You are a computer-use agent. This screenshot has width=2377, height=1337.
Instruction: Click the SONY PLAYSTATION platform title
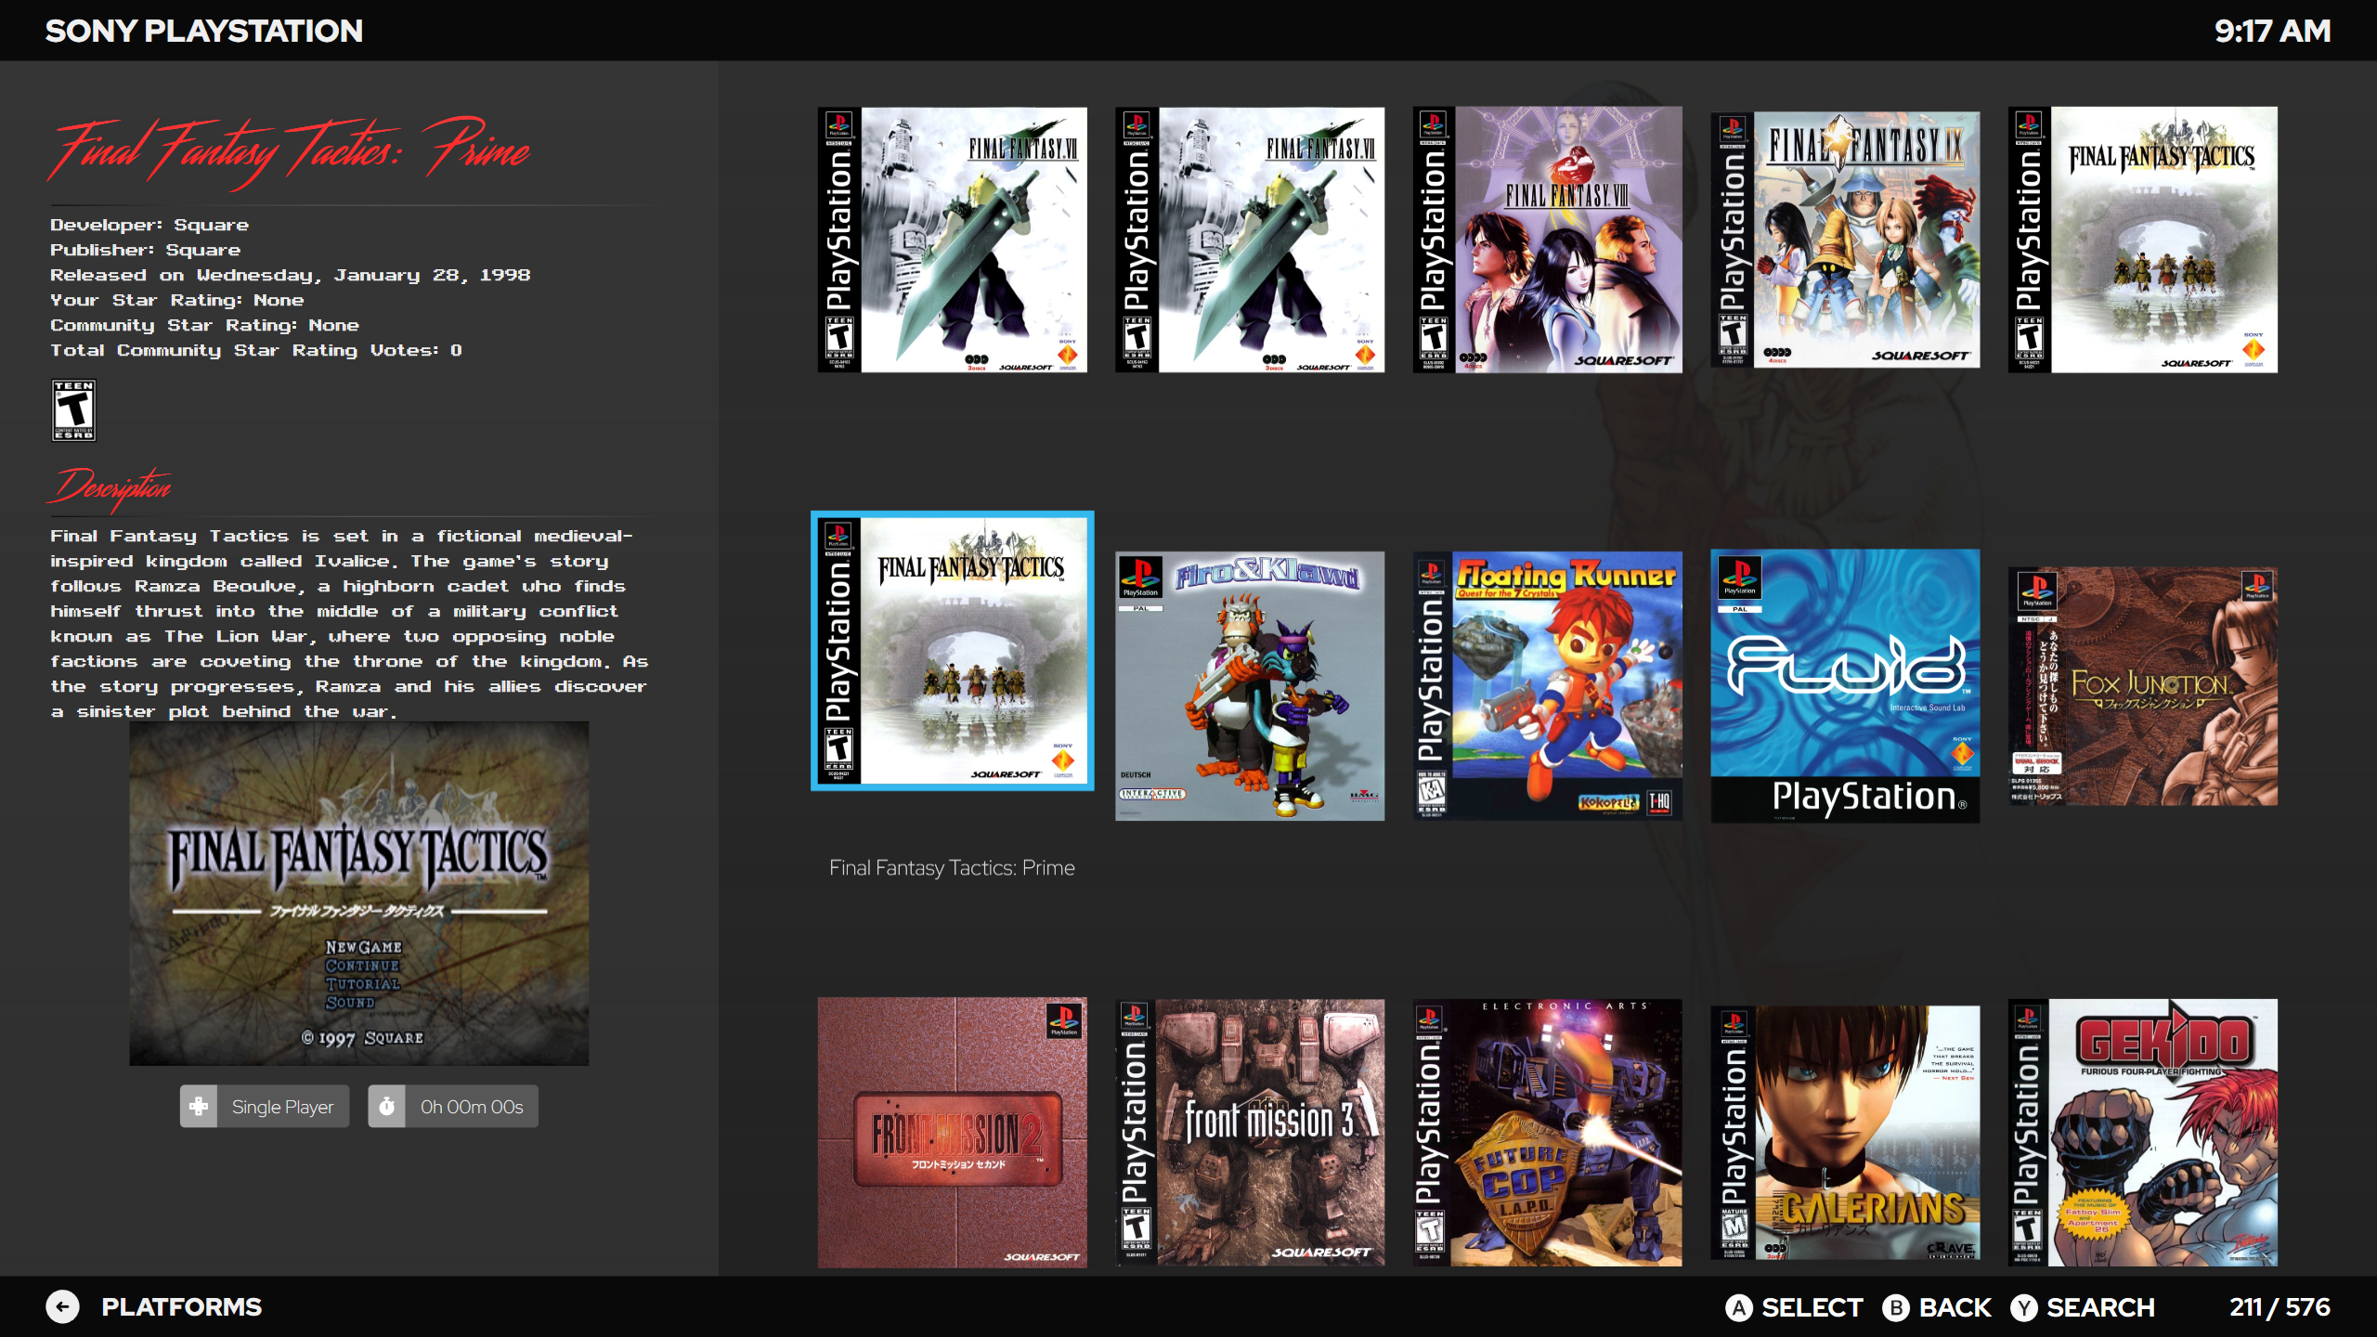[204, 31]
